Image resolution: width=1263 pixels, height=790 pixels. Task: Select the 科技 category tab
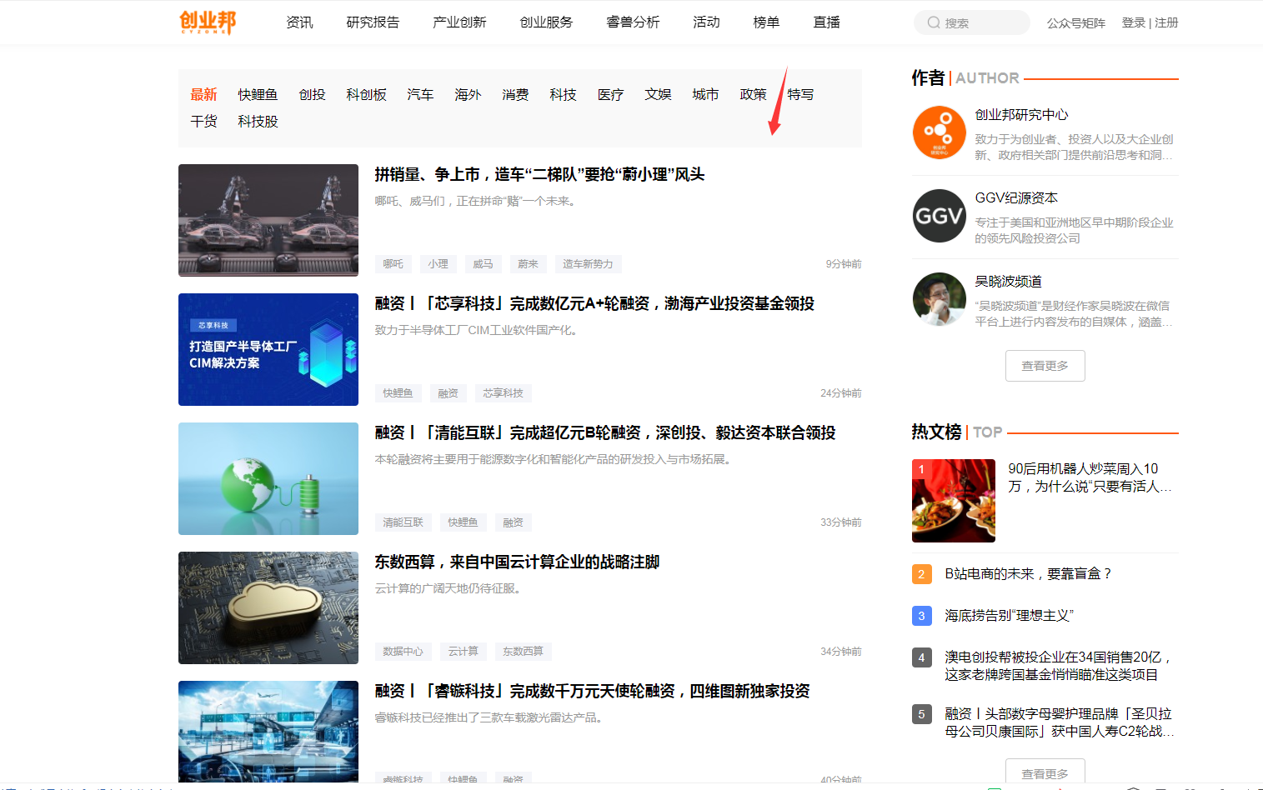pos(563,95)
